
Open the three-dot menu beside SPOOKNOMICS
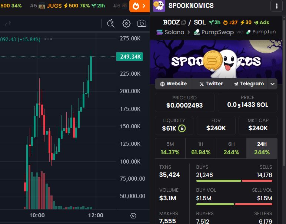click(276, 6)
